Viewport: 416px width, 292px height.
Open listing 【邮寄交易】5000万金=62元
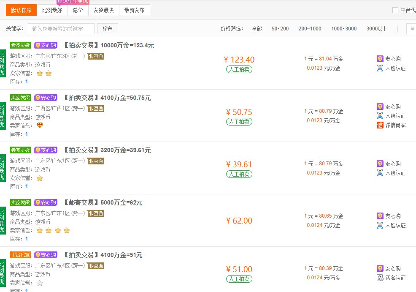click(103, 202)
